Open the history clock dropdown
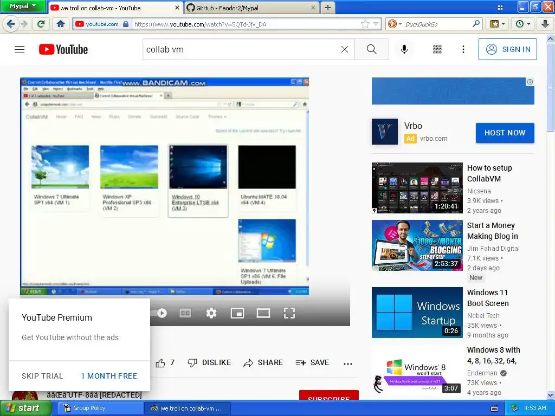The image size is (555, 416). (523, 24)
